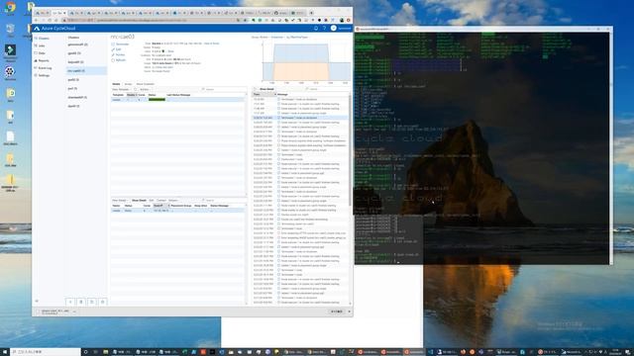Click Terminate for the cluster
This screenshot has width=634, height=356.
(x=121, y=44)
